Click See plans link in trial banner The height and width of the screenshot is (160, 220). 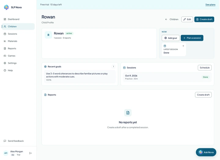click(210, 5)
